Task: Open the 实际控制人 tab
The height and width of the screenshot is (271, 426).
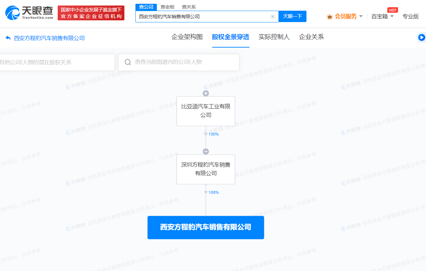Action: 274,37
